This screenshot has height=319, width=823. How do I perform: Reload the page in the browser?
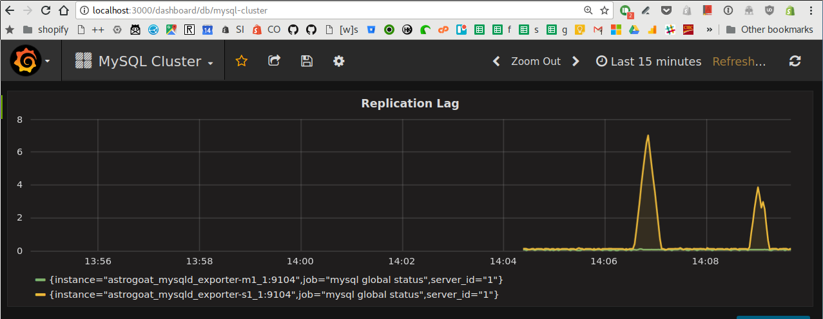tap(45, 10)
